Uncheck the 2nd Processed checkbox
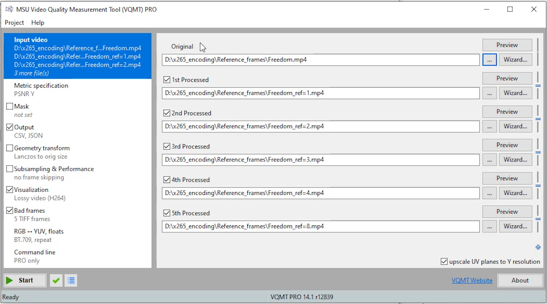 coord(167,113)
